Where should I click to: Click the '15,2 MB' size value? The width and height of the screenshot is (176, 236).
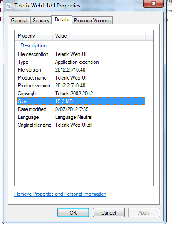click(x=64, y=101)
